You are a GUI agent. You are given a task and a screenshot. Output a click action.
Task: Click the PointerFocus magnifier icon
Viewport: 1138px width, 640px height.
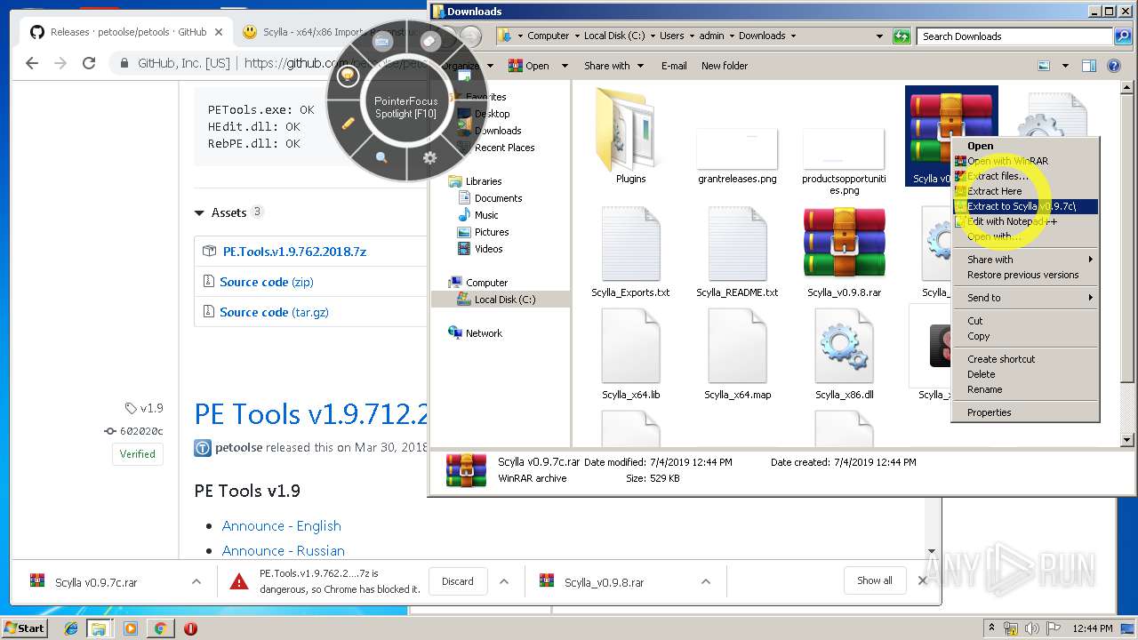381,157
